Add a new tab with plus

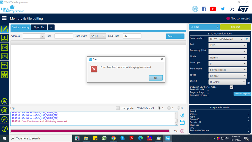51,27
